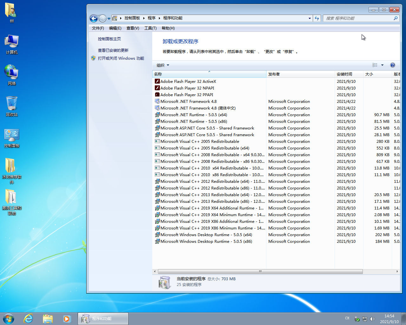Open the 激活工具和驱动 desktop folder
The image size is (406, 325).
11,202
